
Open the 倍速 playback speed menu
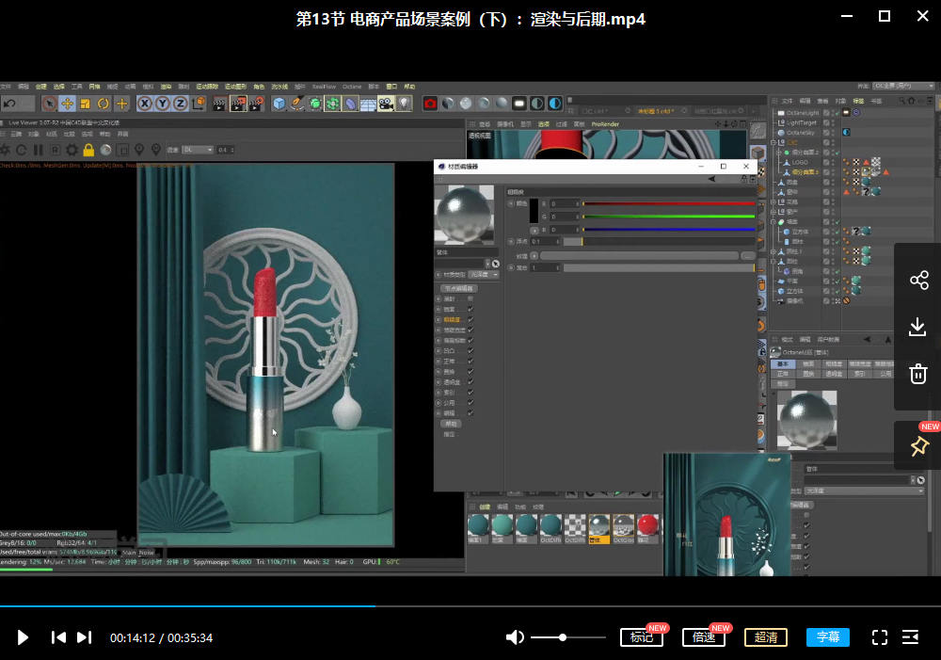click(704, 637)
